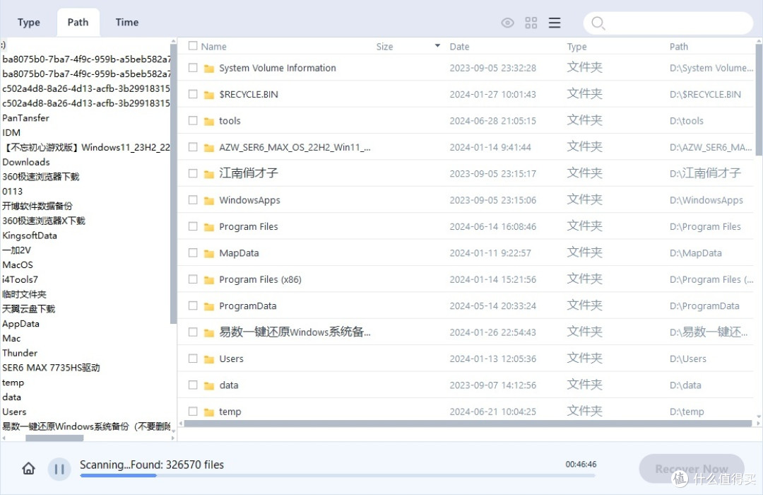
Task: Sort by Name column header
Action: coord(213,46)
